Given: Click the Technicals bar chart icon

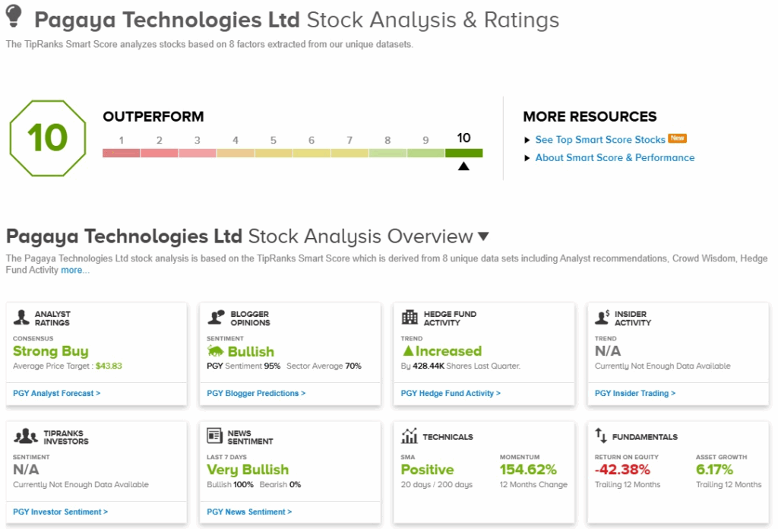Looking at the screenshot, I should pos(410,436).
